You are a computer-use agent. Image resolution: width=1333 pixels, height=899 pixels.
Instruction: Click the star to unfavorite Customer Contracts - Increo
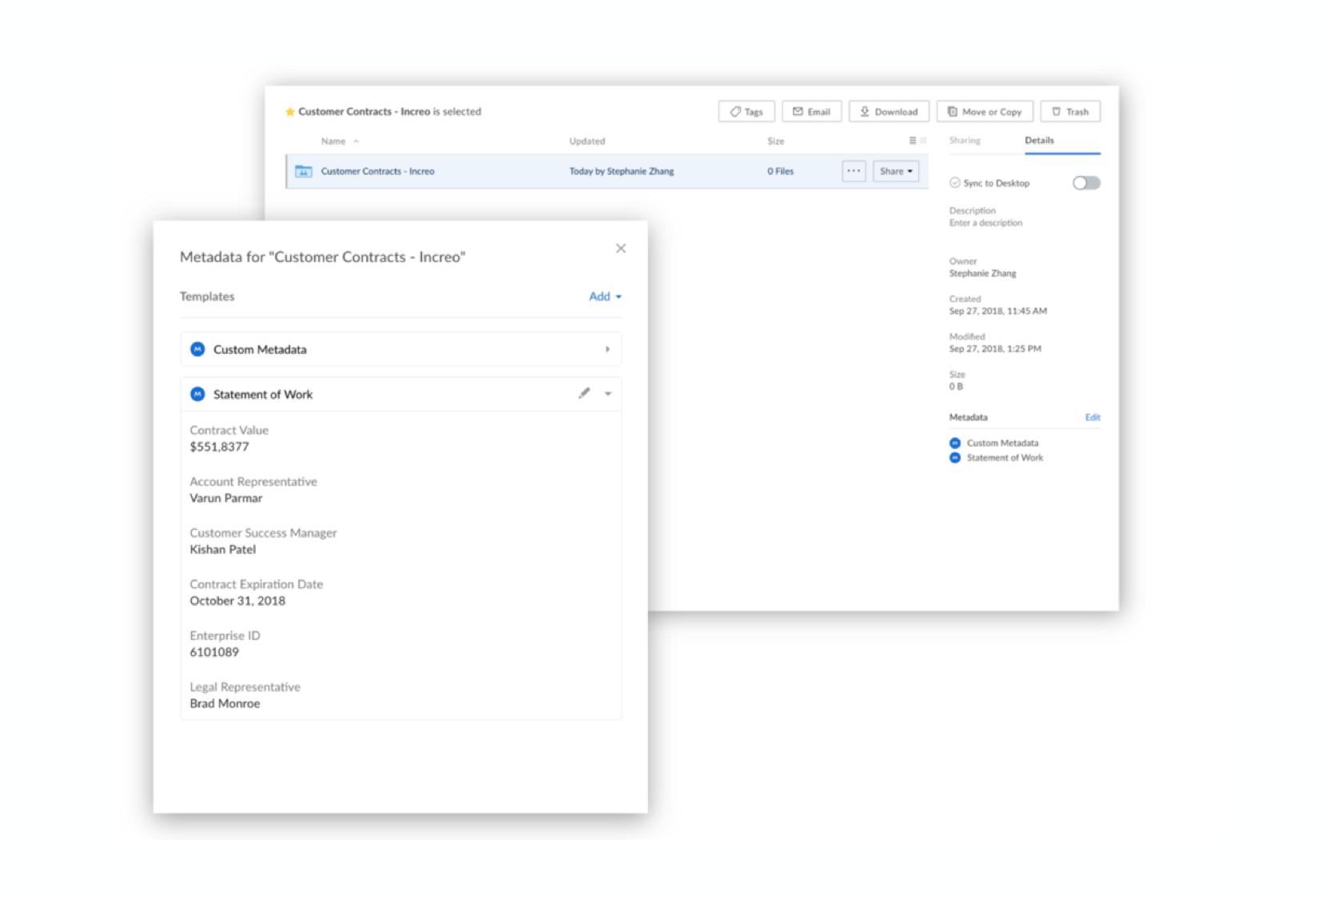click(290, 112)
